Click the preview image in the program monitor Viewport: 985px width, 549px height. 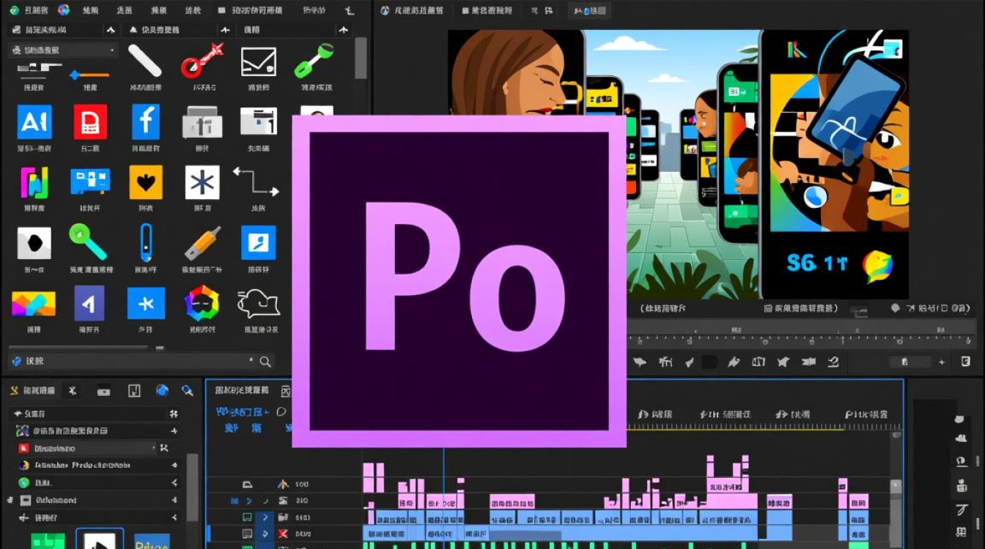[x=678, y=164]
